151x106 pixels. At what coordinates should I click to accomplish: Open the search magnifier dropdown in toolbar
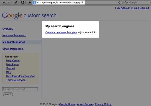click(126, 2)
